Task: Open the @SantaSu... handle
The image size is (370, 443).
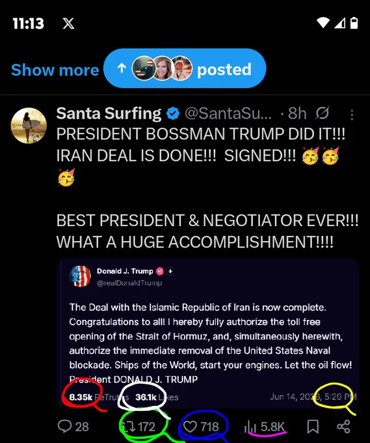Action: (228, 113)
